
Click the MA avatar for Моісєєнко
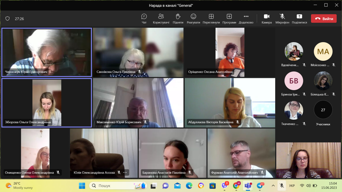[x=323, y=51]
